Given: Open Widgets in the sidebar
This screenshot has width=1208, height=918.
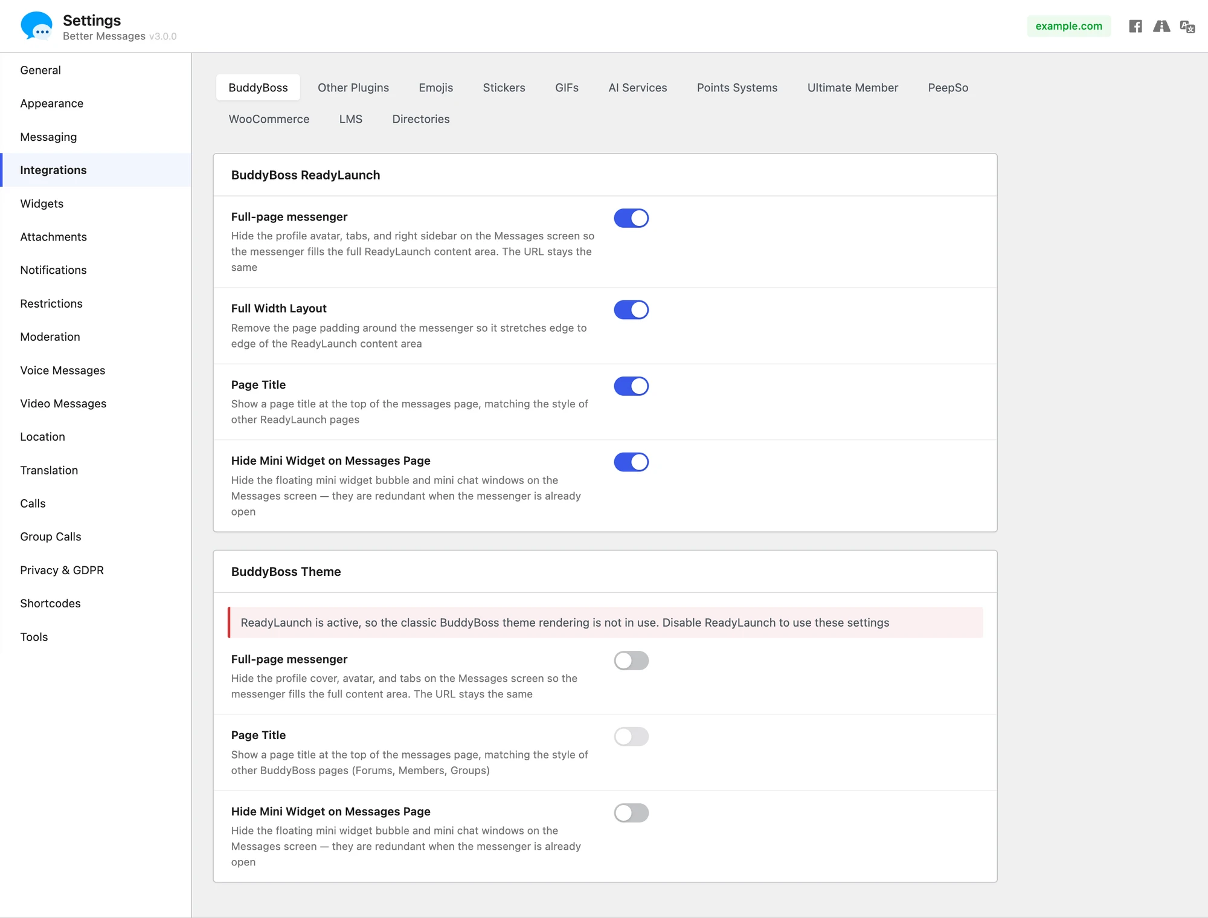Looking at the screenshot, I should [95, 204].
